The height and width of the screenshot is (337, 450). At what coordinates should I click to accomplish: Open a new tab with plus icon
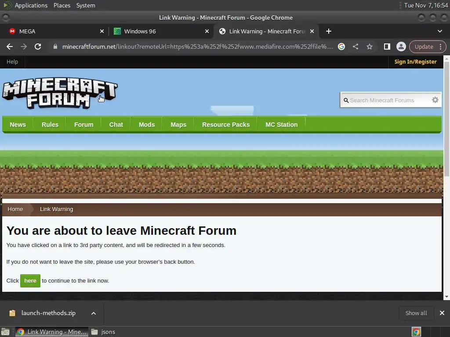point(329,31)
